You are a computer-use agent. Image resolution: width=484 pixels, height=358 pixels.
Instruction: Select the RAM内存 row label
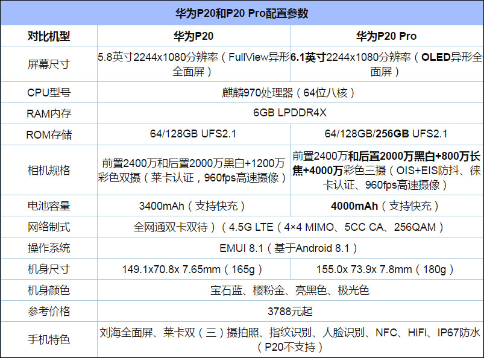click(49, 113)
